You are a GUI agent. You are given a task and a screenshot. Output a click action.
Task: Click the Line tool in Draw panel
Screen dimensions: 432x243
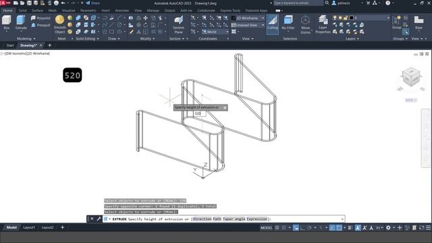(x=111, y=25)
